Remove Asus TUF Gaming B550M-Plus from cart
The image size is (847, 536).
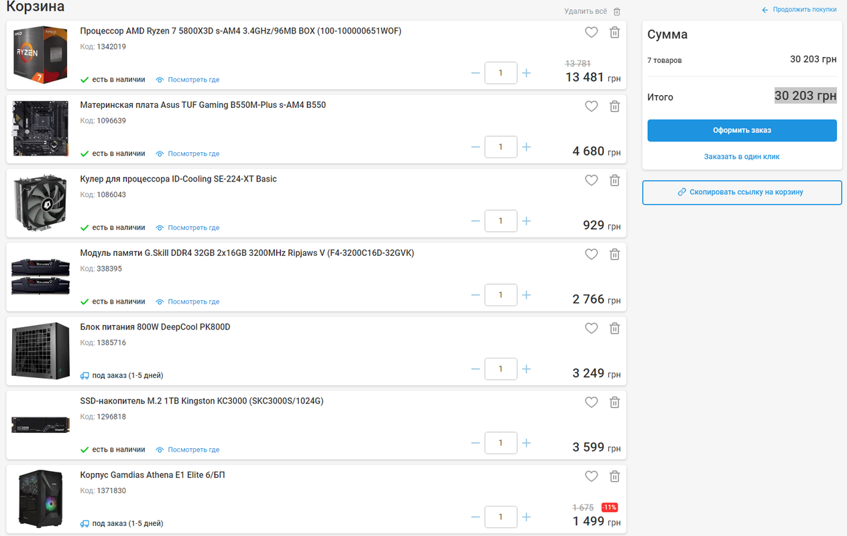(614, 106)
